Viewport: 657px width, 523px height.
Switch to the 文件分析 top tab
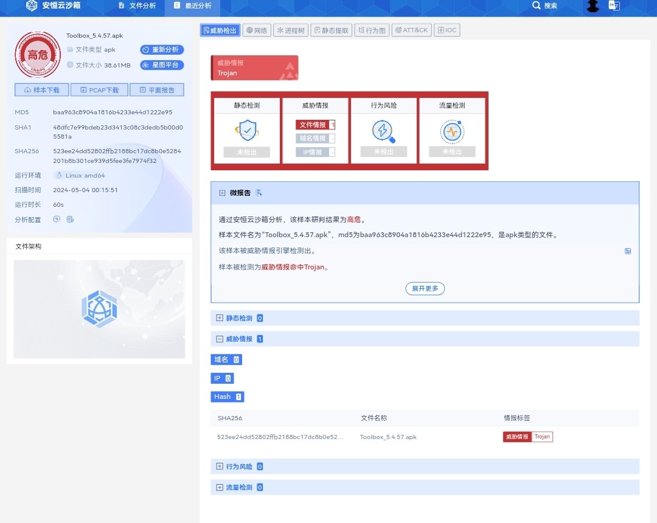(137, 6)
